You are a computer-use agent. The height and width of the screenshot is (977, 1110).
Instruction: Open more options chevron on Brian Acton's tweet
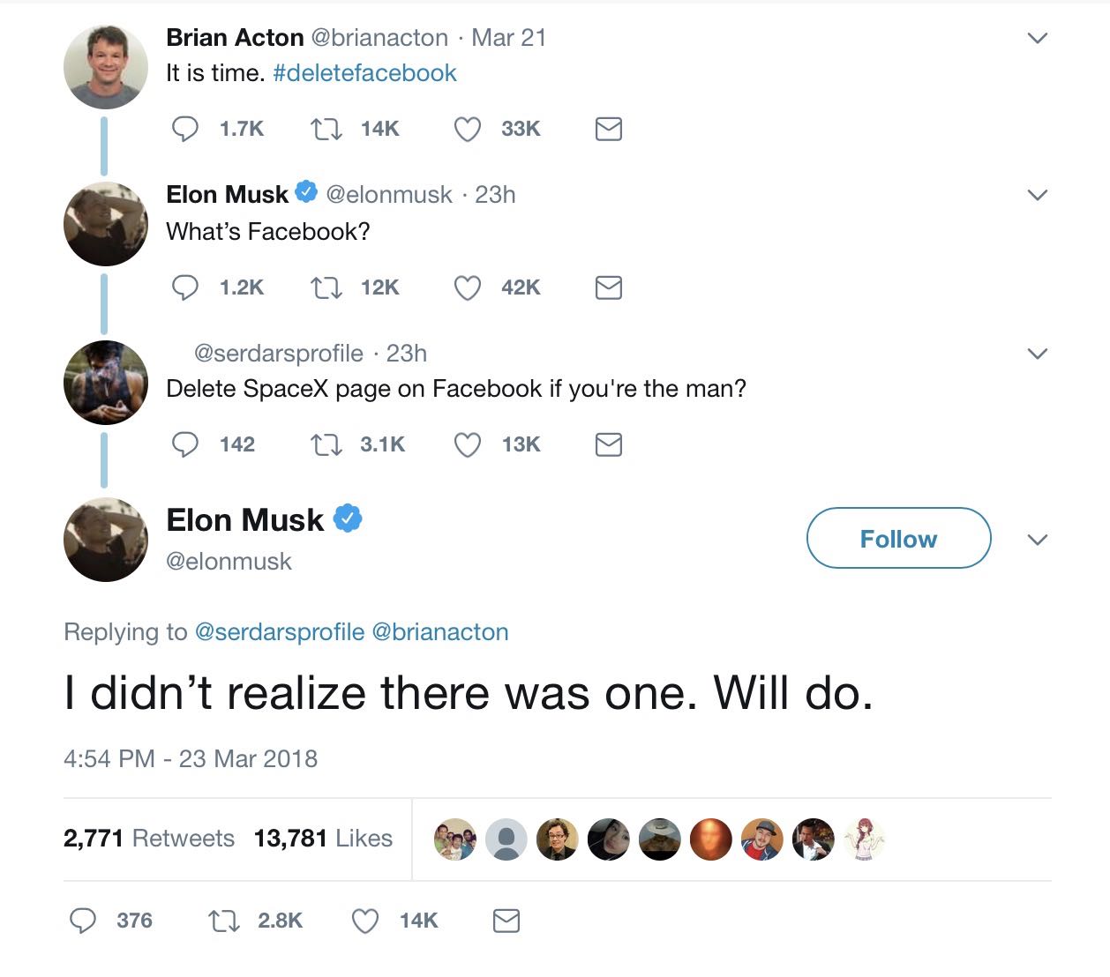(x=1038, y=38)
